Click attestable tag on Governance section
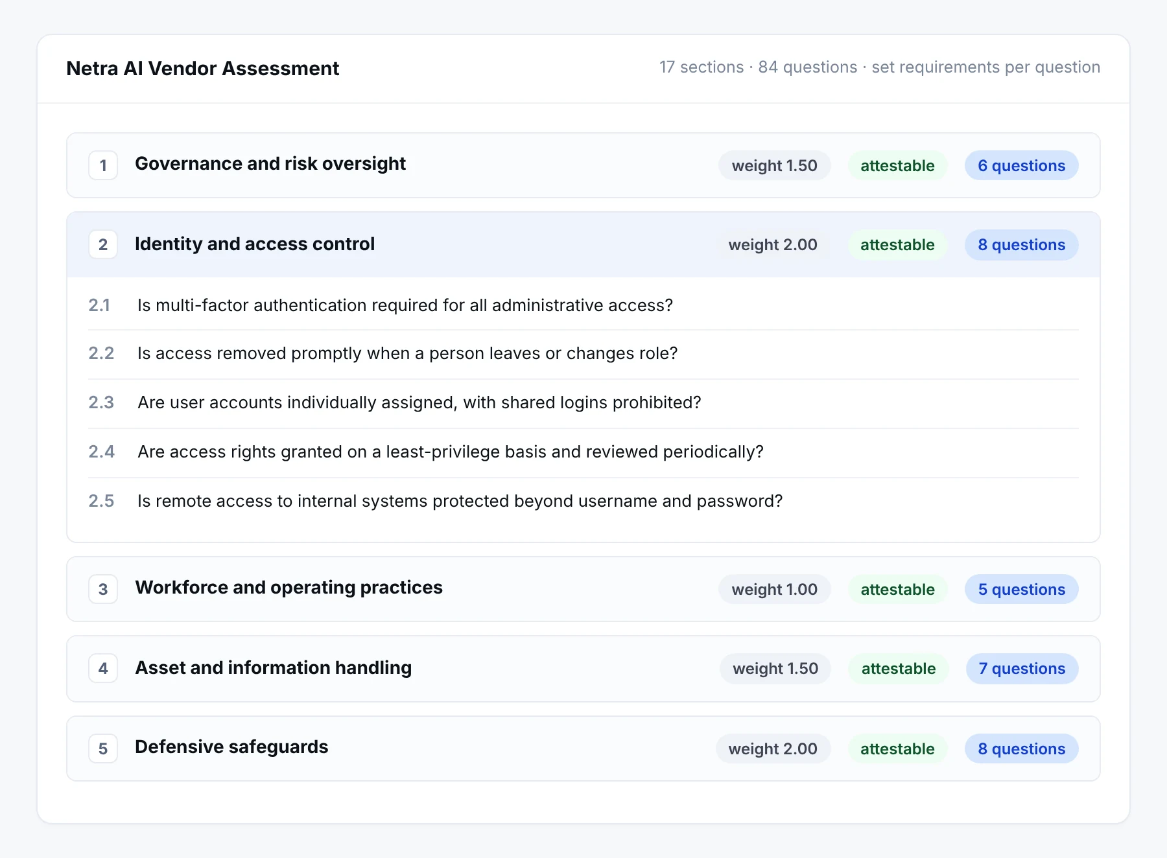This screenshot has height=858, width=1167. (897, 165)
